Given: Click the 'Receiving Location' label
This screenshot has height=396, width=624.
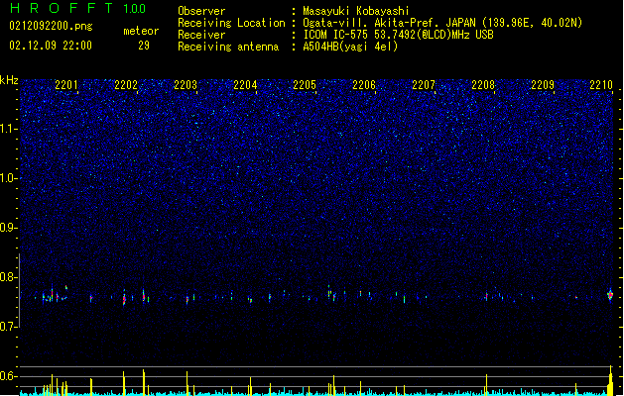Looking at the screenshot, I should pyautogui.click(x=231, y=23).
